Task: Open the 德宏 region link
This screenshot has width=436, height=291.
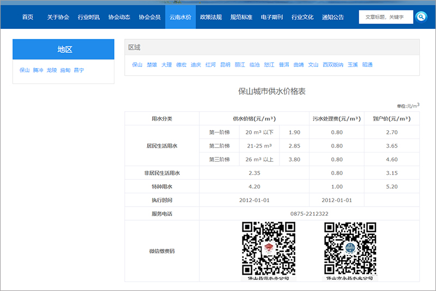Action: pos(181,65)
